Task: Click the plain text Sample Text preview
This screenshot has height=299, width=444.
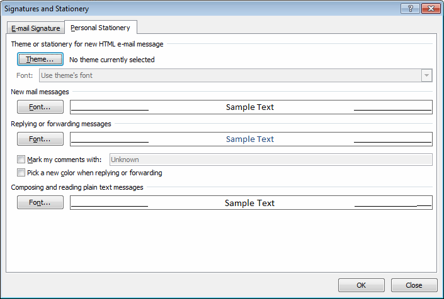Action: pyautogui.click(x=251, y=202)
